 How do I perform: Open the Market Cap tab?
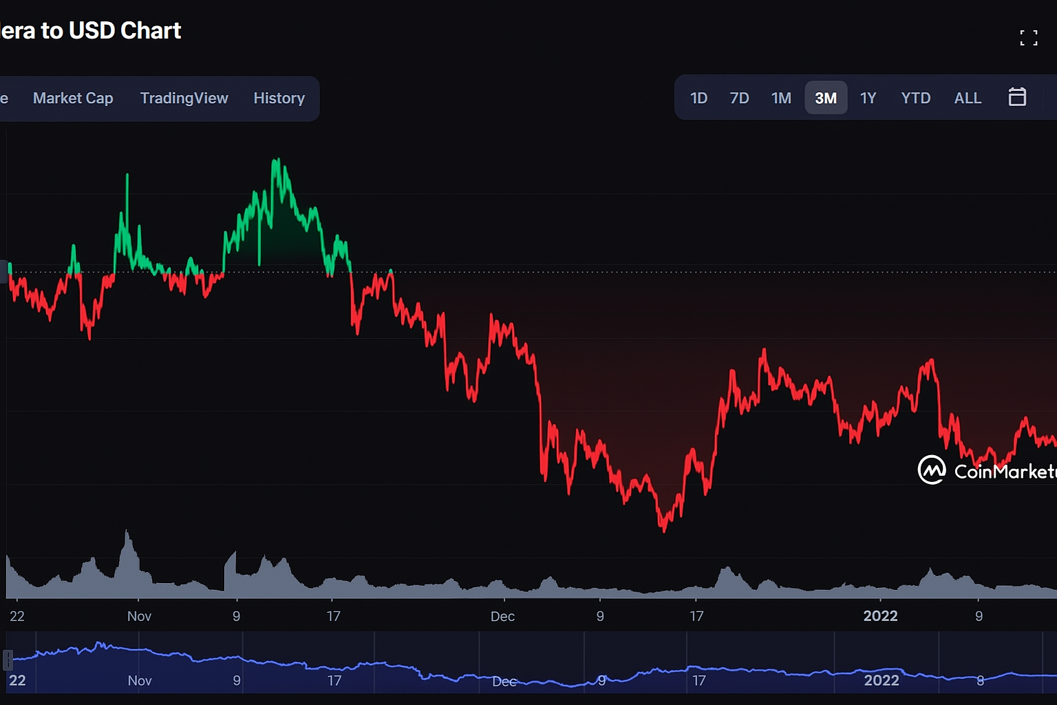point(73,98)
